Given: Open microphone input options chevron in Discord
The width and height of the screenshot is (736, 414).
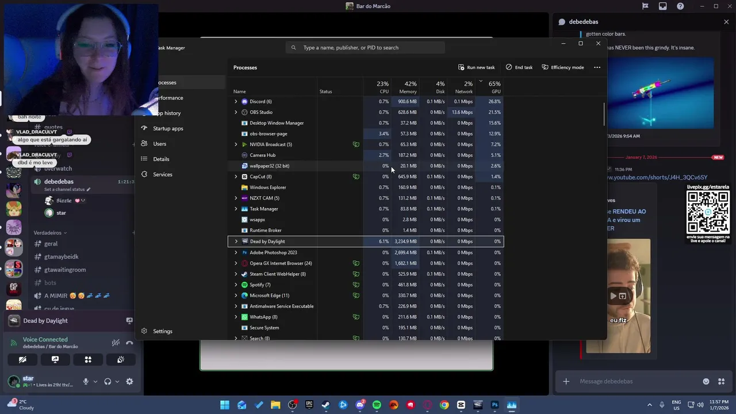Looking at the screenshot, I should click(x=95, y=381).
